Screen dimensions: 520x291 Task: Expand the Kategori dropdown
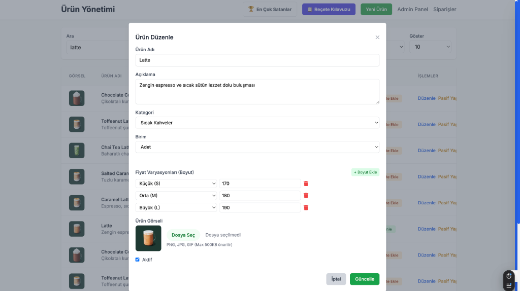point(257,123)
